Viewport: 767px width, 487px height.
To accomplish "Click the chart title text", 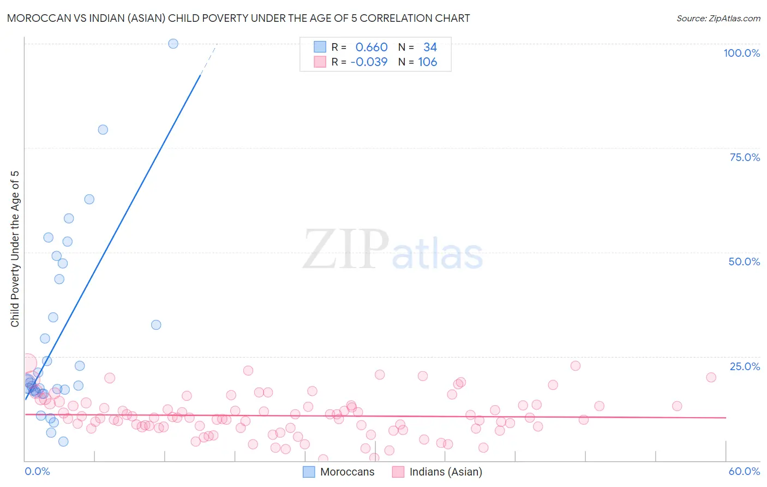I will (x=238, y=18).
